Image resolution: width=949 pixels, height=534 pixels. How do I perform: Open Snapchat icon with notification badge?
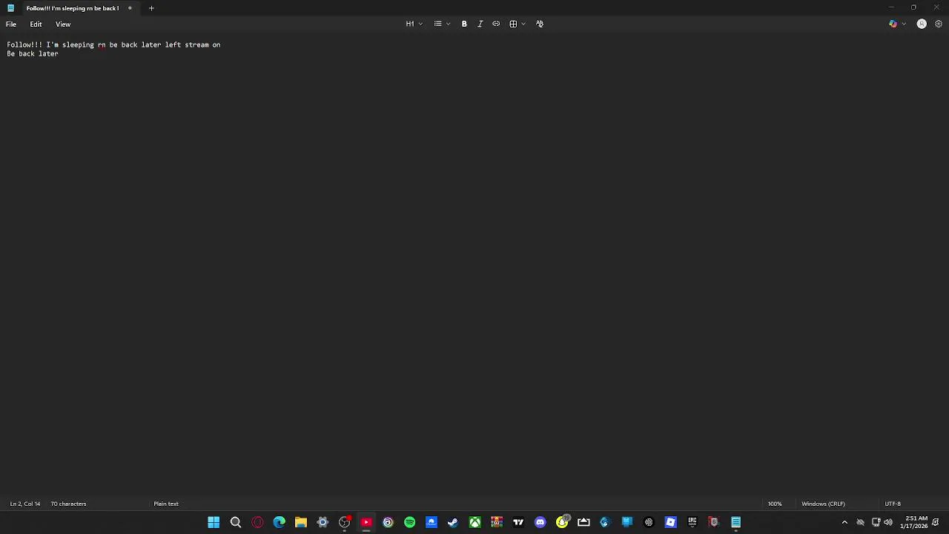(562, 523)
